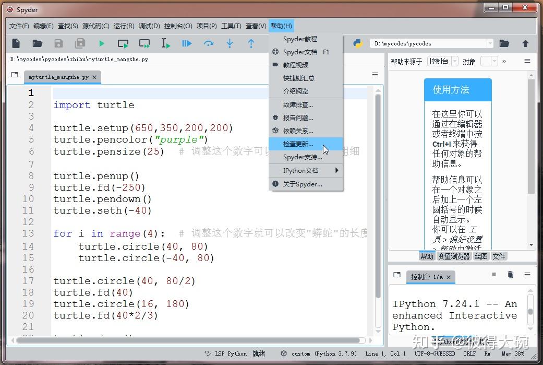Click the Mem 38% indicator in the status bar
The width and height of the screenshot is (543, 365).
(x=514, y=354)
